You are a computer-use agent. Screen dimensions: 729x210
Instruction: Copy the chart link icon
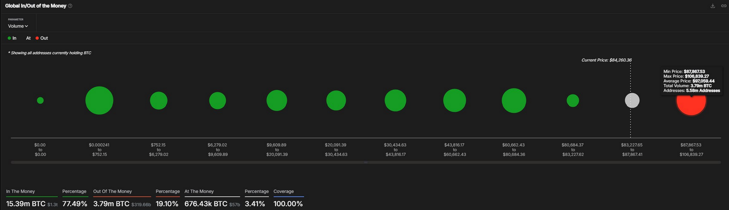[724, 6]
